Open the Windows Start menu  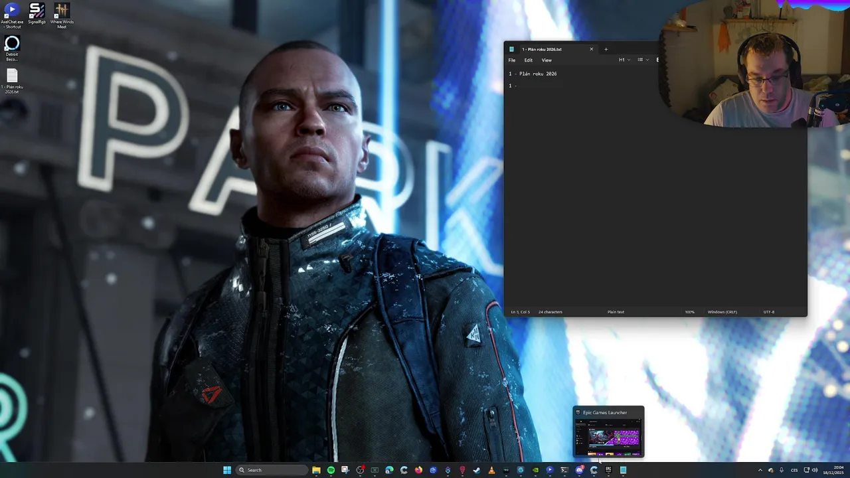(x=227, y=470)
